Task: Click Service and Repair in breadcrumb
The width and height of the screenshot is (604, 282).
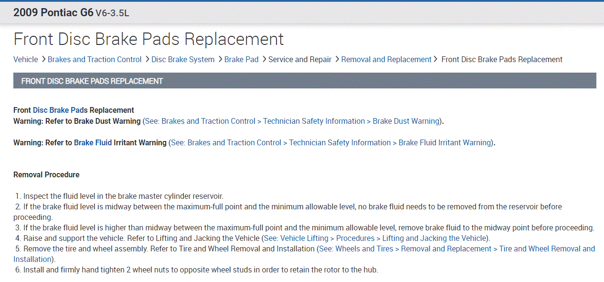Action: click(x=300, y=59)
